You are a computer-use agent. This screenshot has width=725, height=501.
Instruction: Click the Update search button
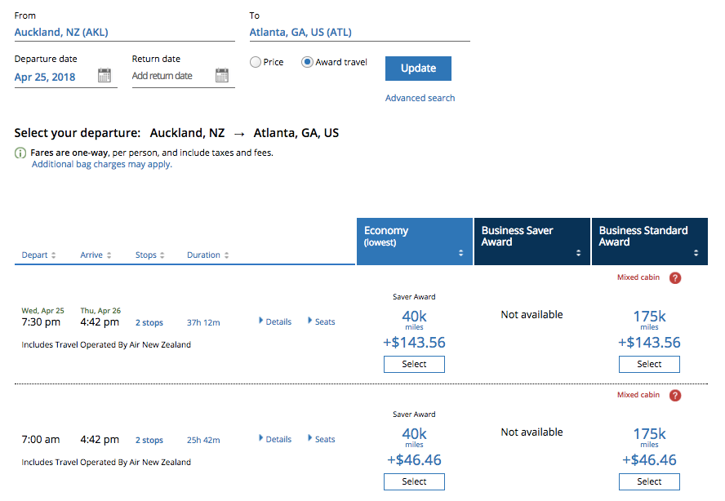[418, 69]
